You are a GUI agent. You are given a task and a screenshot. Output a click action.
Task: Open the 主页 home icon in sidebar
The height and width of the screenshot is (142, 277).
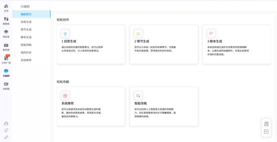(6, 6)
